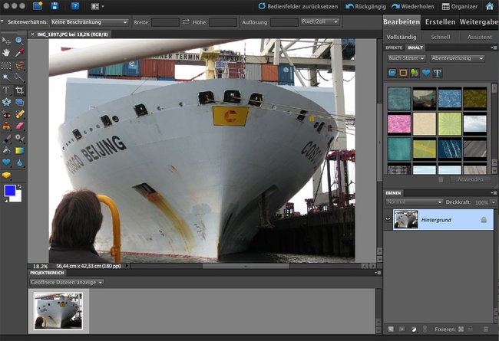Select the Type text tool
Viewport: 499px width, 341px height.
(6, 90)
